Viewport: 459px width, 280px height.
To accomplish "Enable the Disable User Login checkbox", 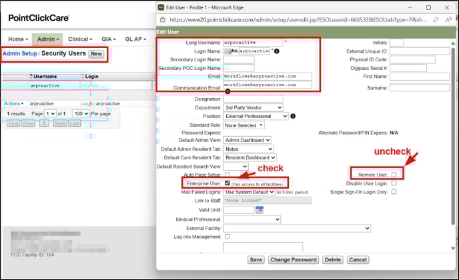I will click(394, 183).
